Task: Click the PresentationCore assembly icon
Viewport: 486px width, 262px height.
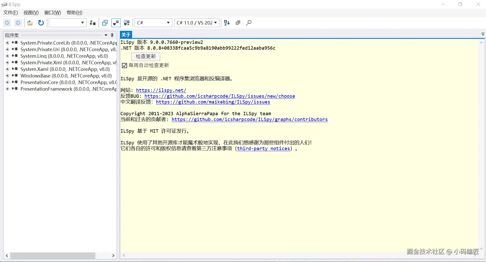Action: point(15,82)
